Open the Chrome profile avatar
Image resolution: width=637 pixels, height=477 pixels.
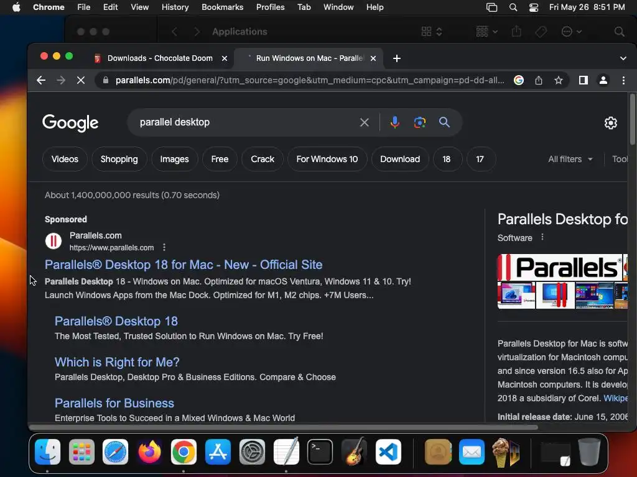pyautogui.click(x=603, y=80)
